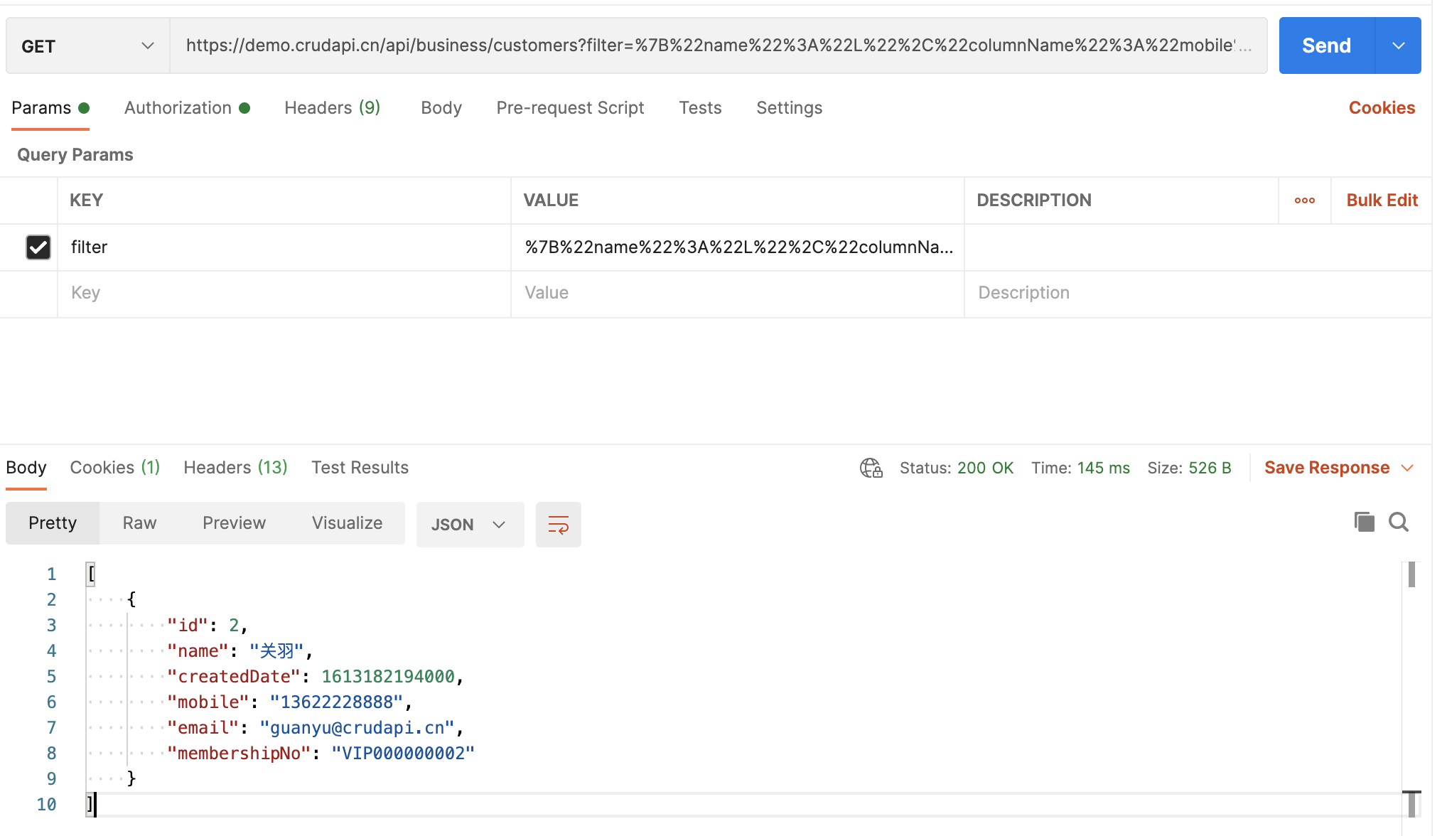1447x836 pixels.
Task: Click the request URL field
Action: [x=718, y=46]
